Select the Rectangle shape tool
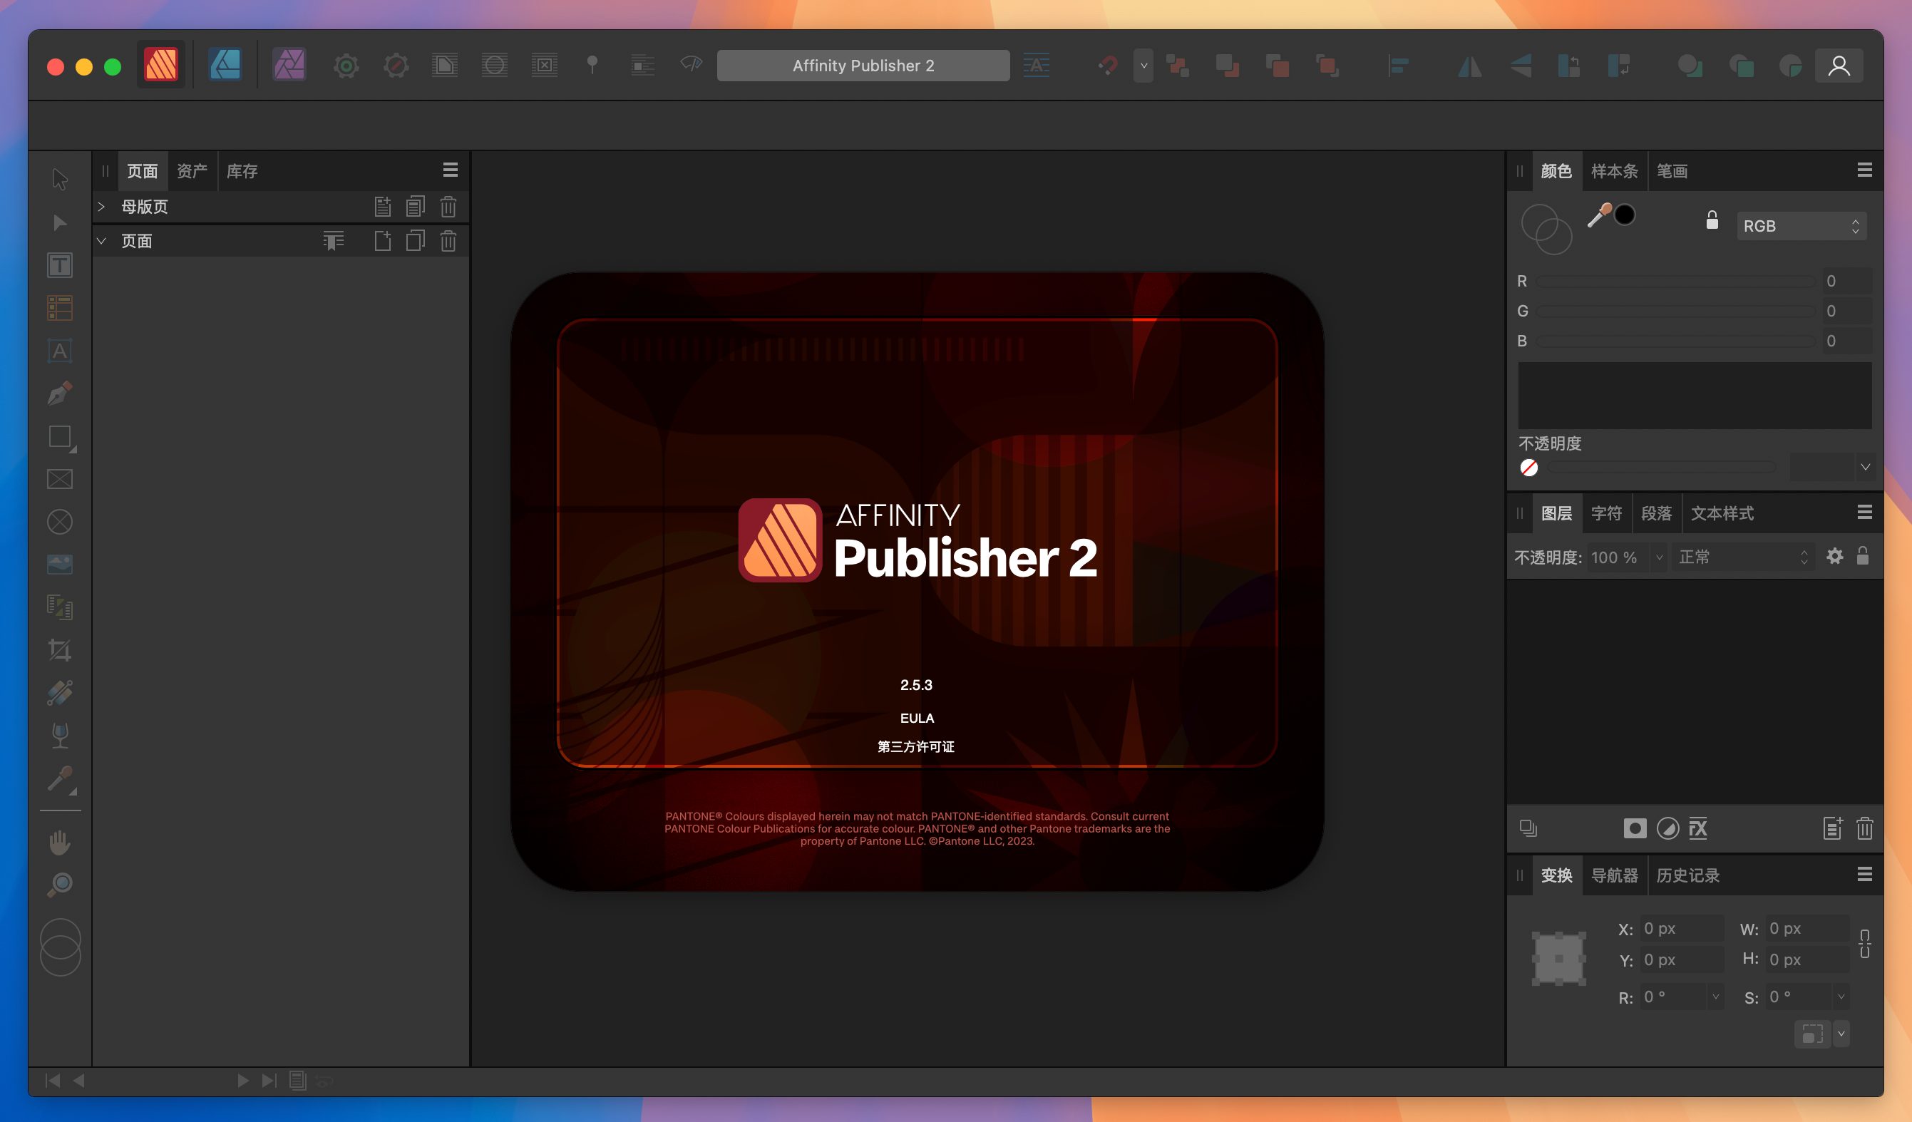This screenshot has width=1912, height=1122. pyautogui.click(x=60, y=437)
